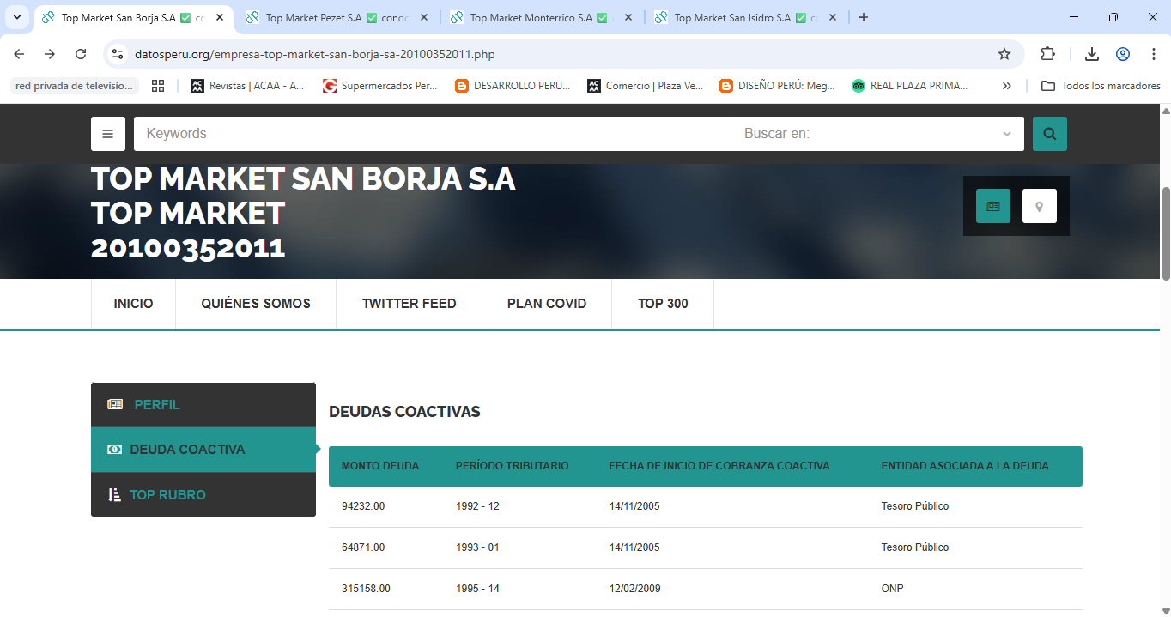Image resolution: width=1171 pixels, height=617 pixels.
Task: Open Chrome downloads icon
Action: tap(1091, 54)
